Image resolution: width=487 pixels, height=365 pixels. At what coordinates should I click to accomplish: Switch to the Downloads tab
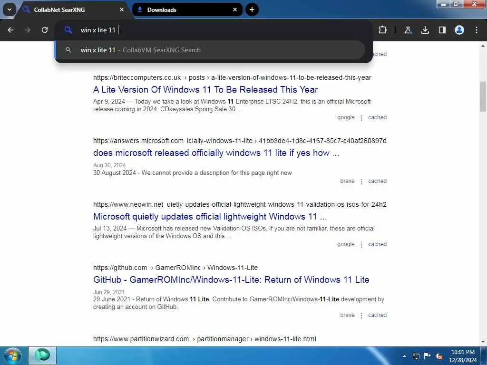[x=187, y=10]
